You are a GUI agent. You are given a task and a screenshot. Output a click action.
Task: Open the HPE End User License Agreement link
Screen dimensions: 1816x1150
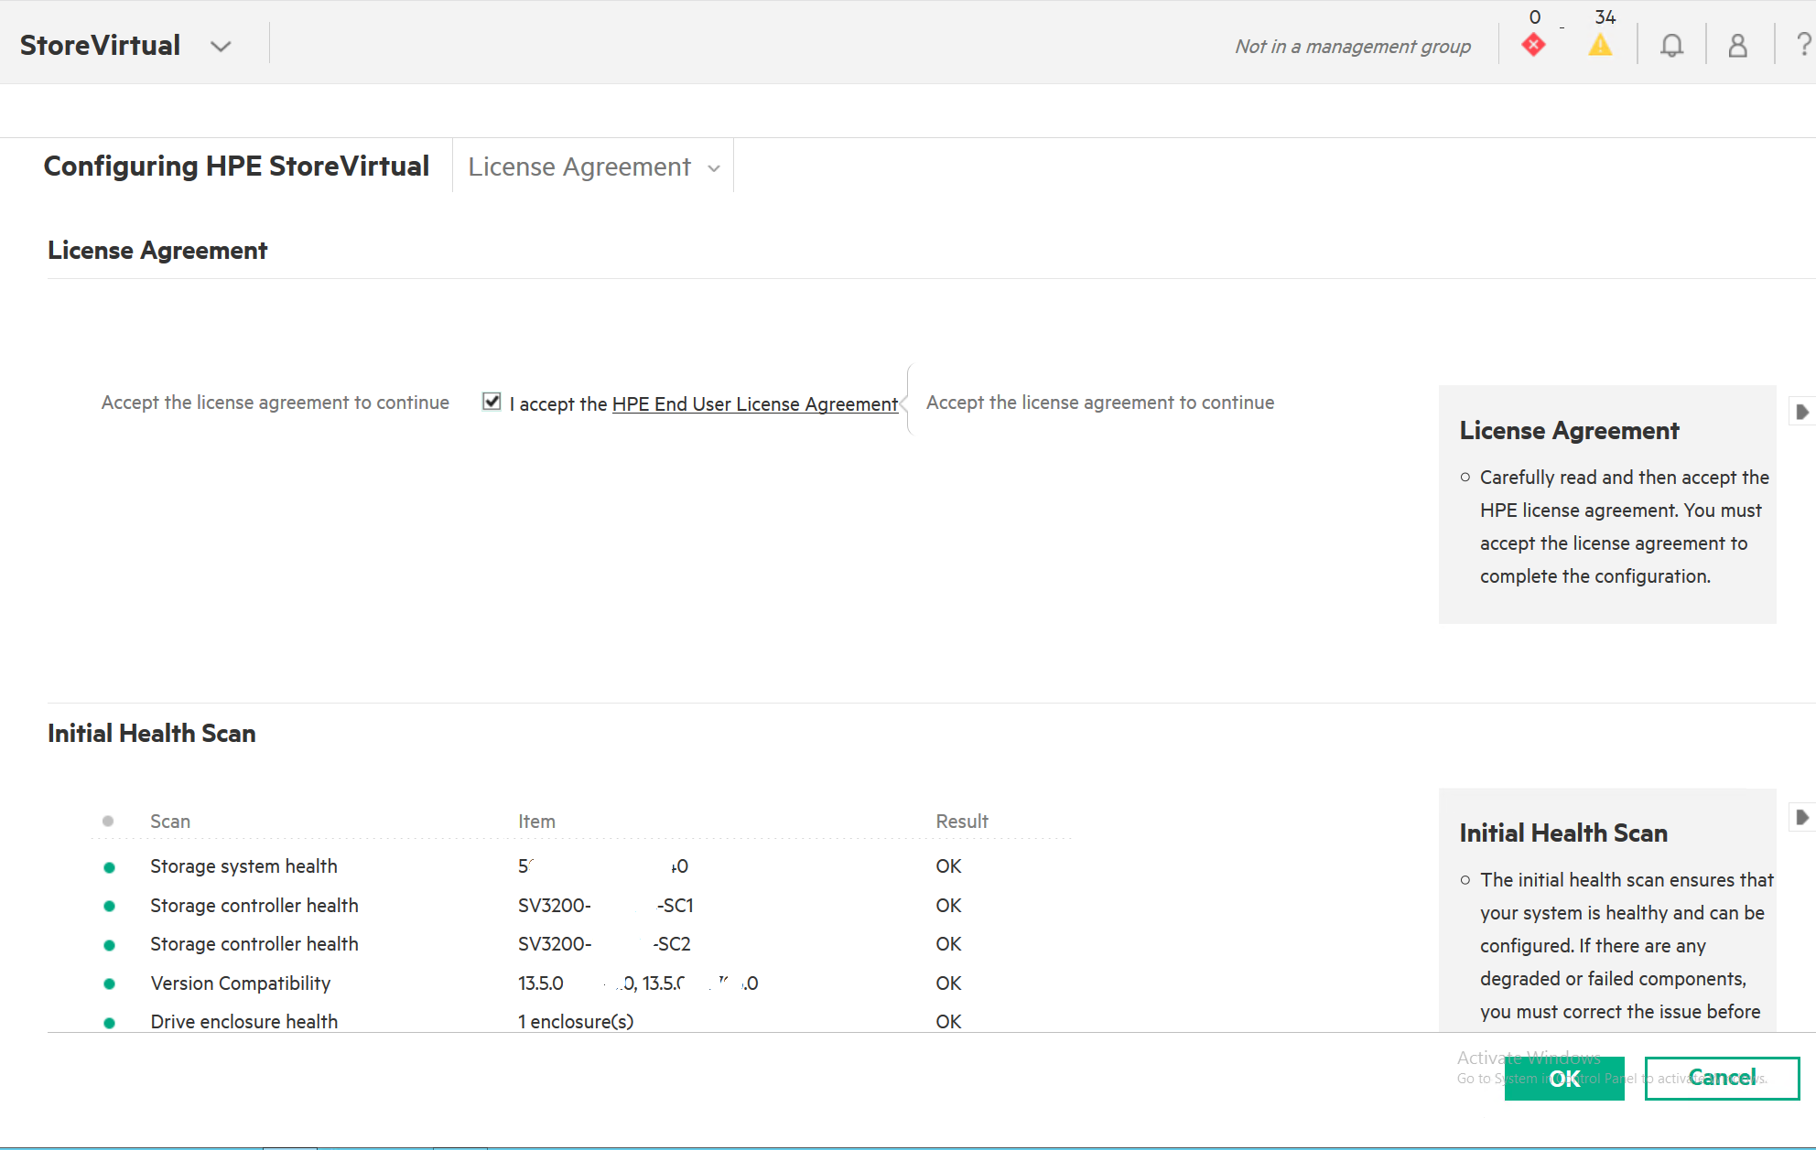pos(754,403)
